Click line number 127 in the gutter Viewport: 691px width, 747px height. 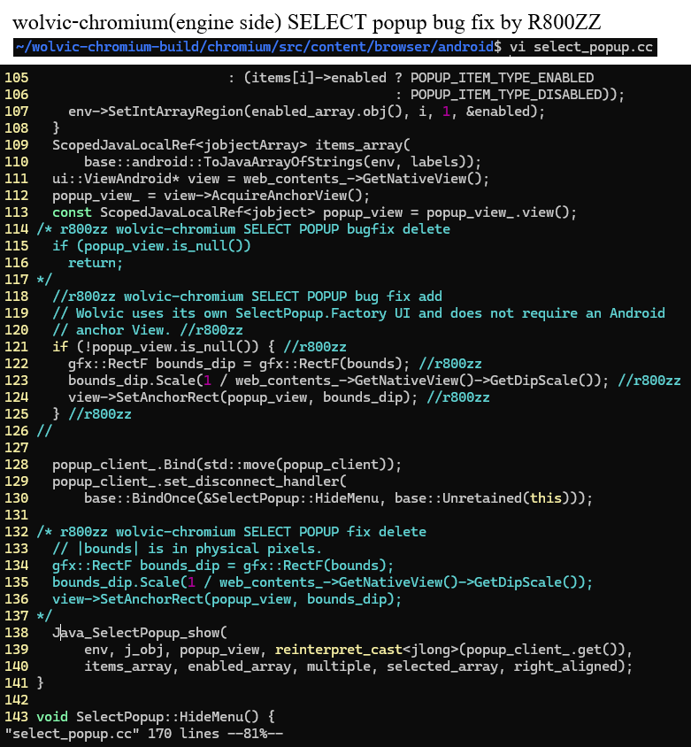pyautogui.click(x=17, y=448)
